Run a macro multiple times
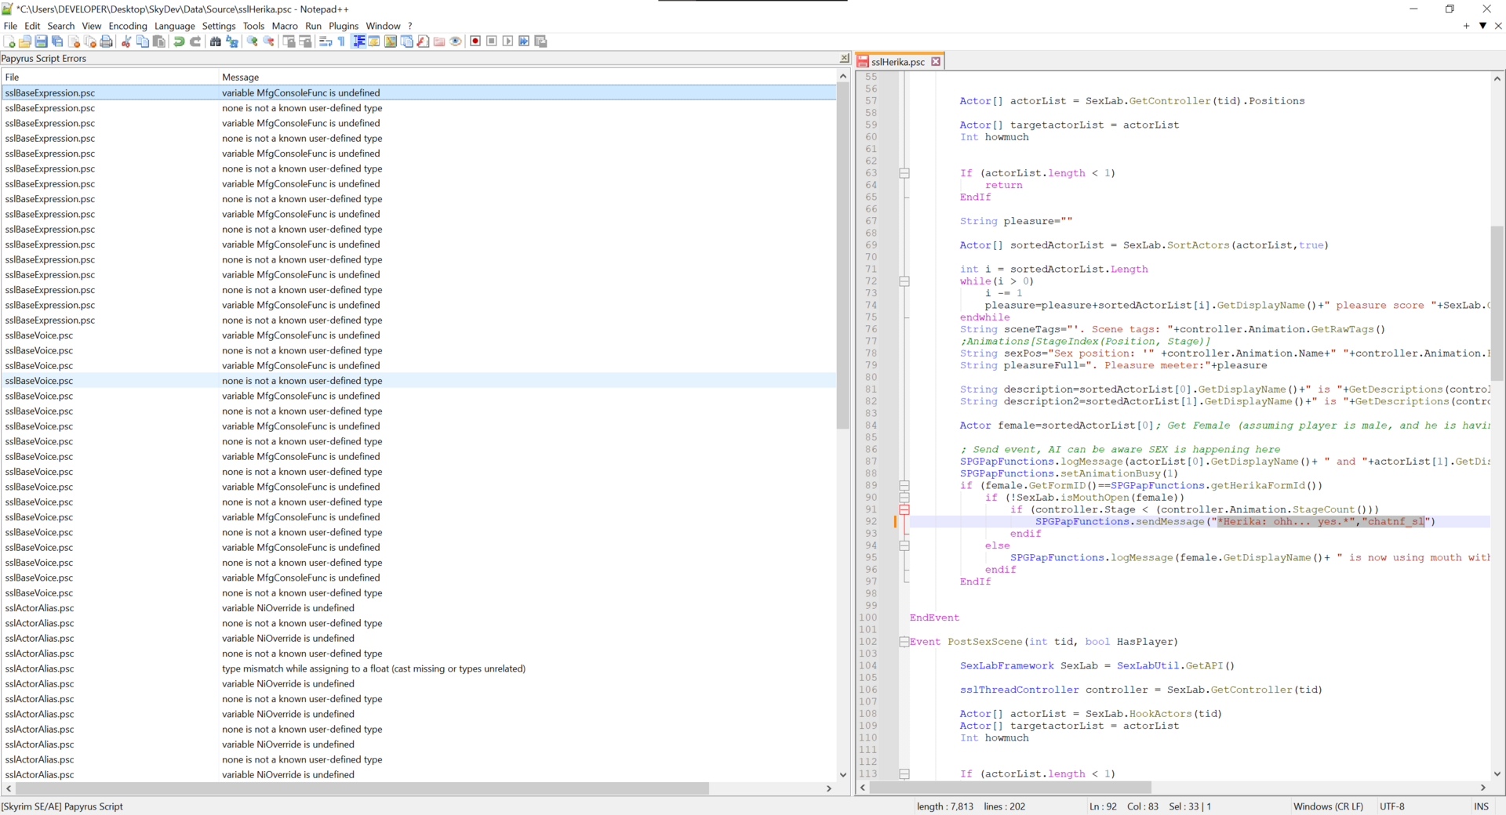Screen dimensions: 1506x815 [524, 41]
